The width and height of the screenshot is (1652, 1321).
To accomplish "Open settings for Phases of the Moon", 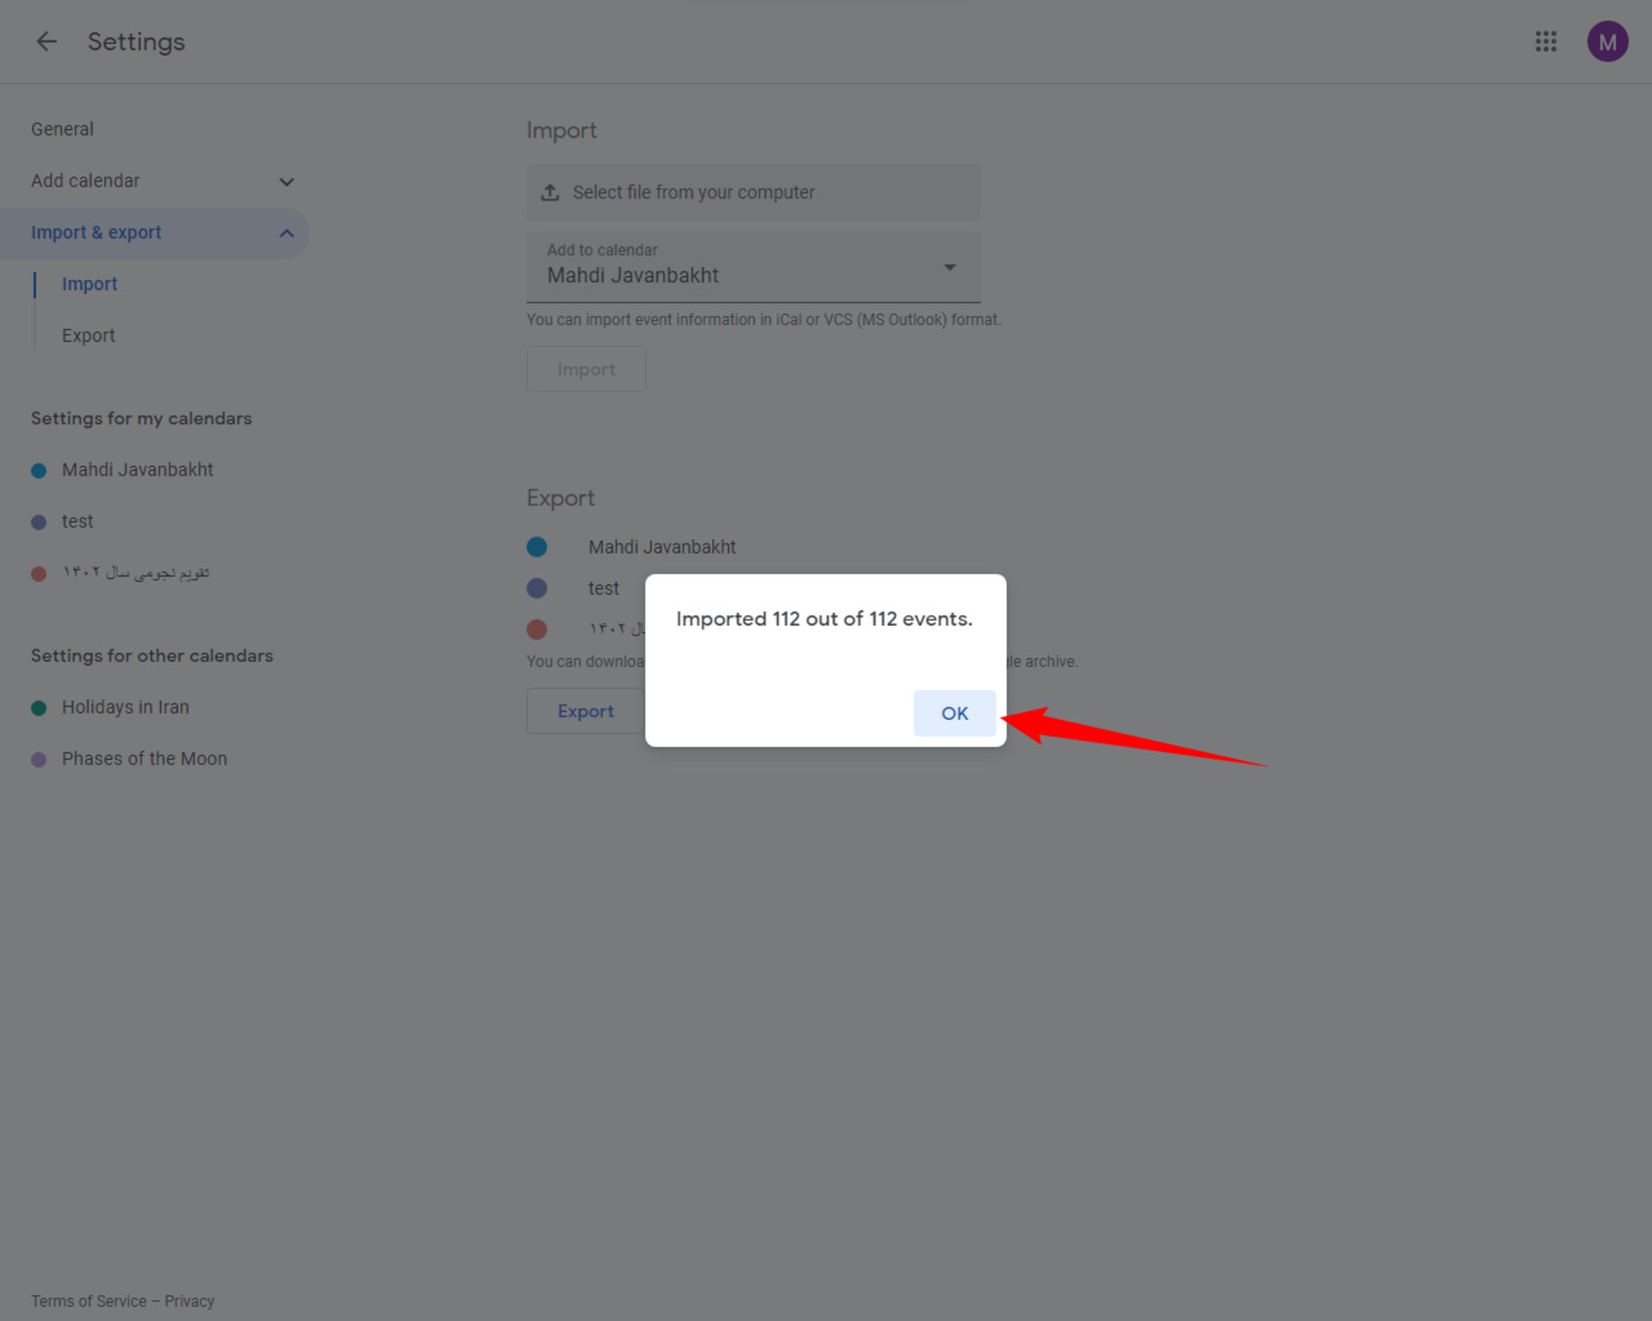I will point(145,759).
